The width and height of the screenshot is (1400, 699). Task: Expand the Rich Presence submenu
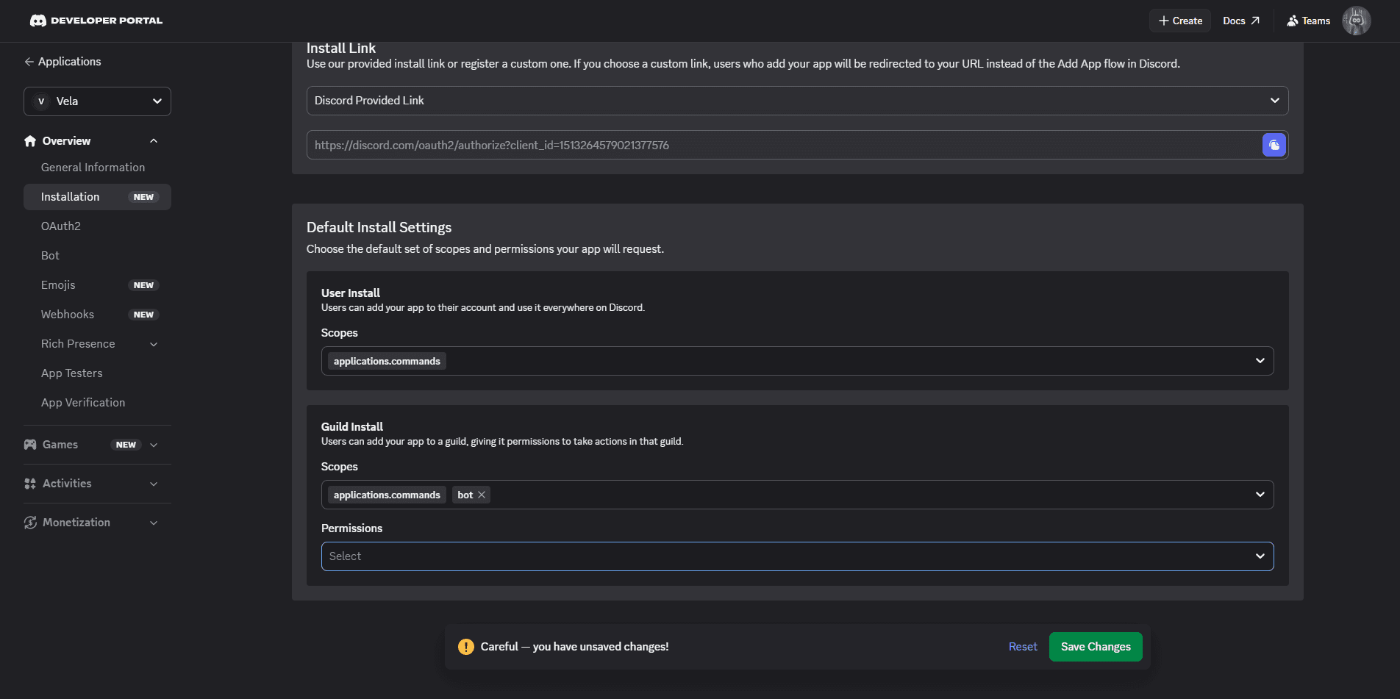point(154,344)
